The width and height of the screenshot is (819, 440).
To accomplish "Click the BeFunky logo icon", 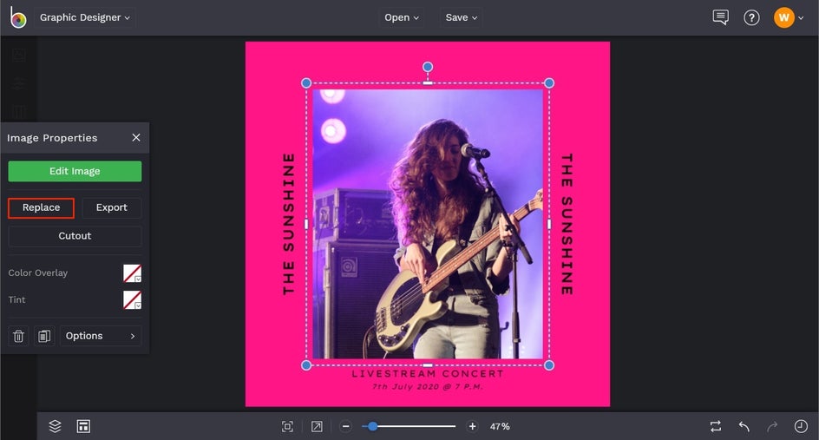I will tap(18, 17).
